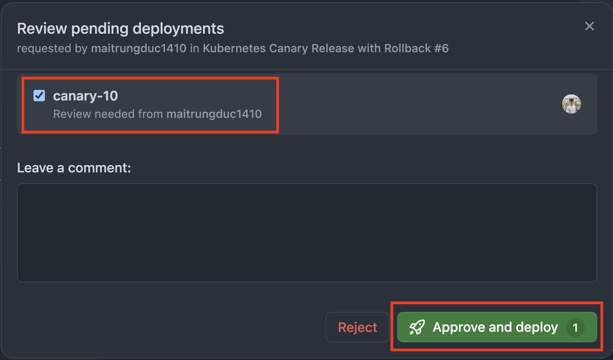The width and height of the screenshot is (613, 360).
Task: Click the reviewer avatar in canary-10 row
Action: tap(571, 104)
